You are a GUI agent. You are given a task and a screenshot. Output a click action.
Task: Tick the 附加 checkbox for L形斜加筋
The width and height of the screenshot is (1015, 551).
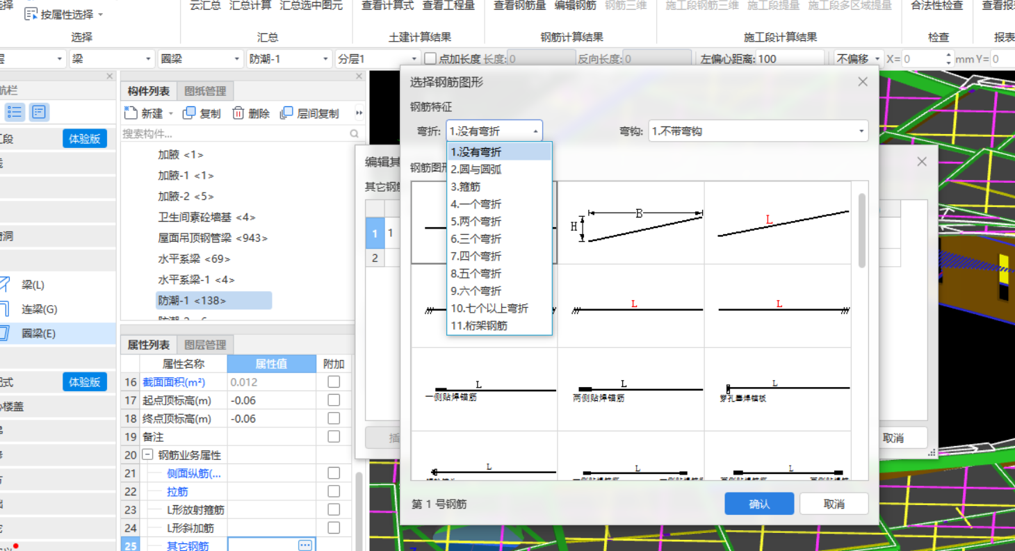tap(334, 527)
